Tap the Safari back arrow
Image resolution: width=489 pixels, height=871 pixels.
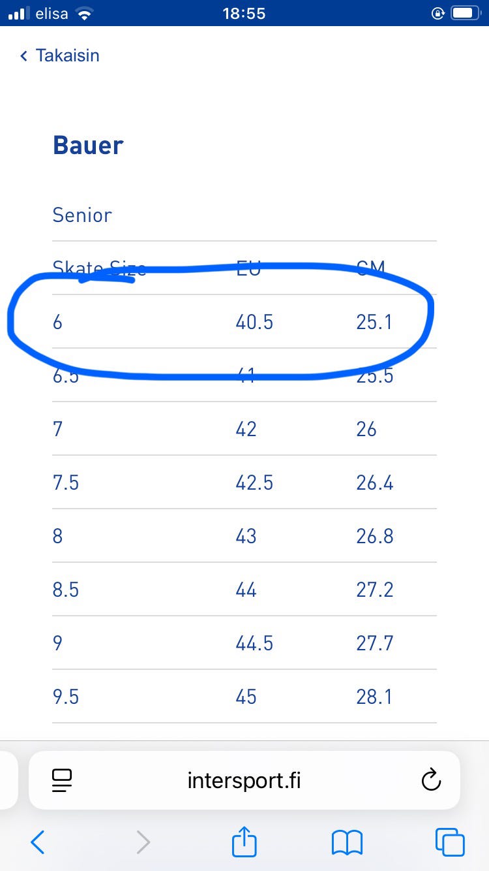click(38, 842)
